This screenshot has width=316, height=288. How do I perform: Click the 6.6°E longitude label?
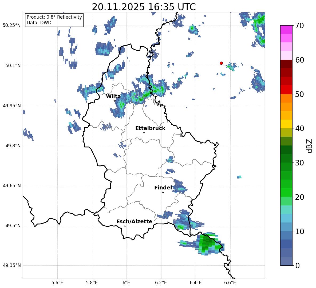coord(230,283)
